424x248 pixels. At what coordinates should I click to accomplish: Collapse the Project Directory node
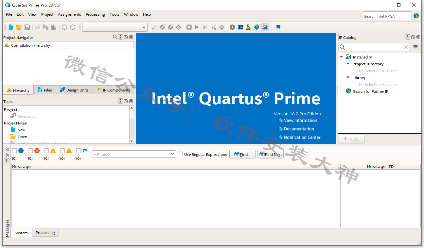tap(348, 64)
